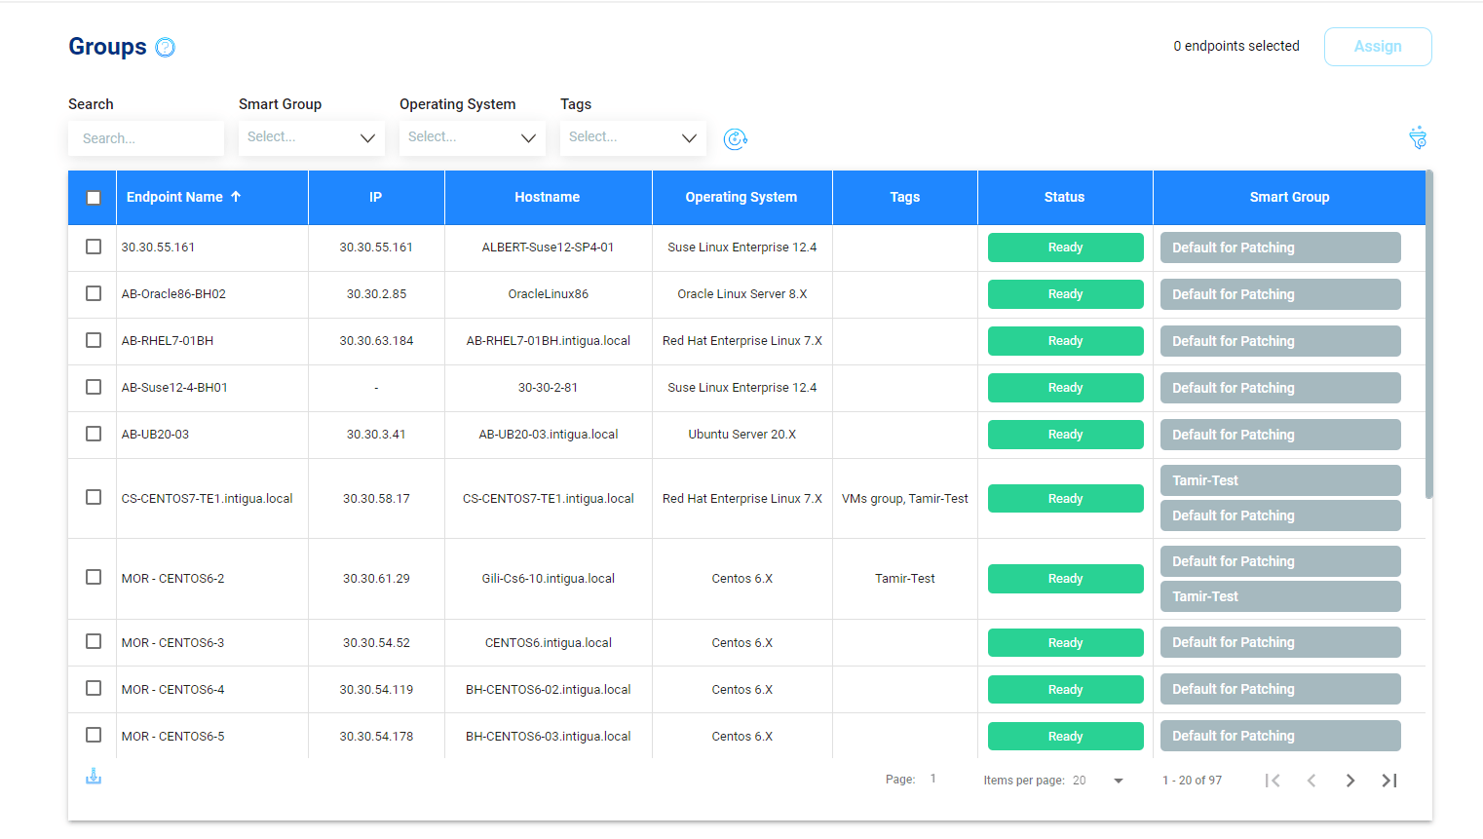Select the AB-RHEL7-01BH endpoint checkbox

(x=93, y=340)
